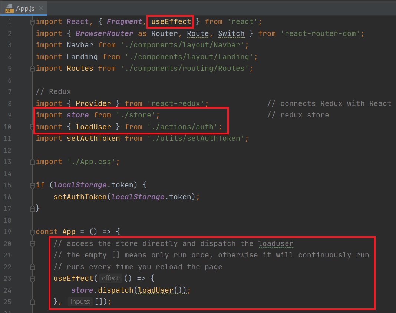Image resolution: width=396 pixels, height=313 pixels.
Task: Switch to the App.js tab
Action: pos(25,8)
